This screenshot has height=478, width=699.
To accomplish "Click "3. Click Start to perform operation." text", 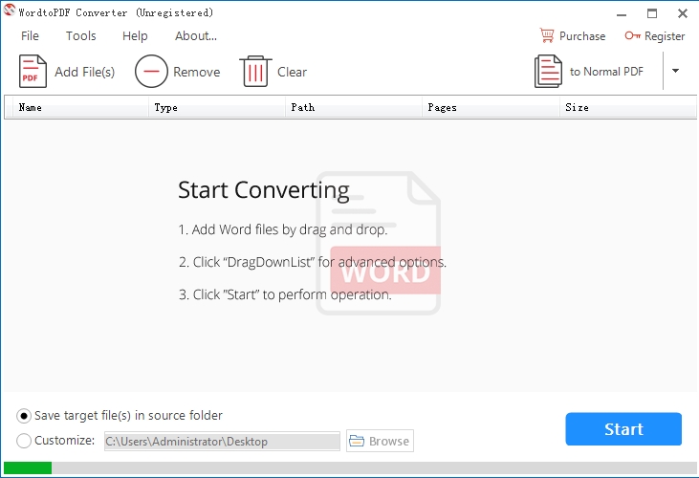I will pos(285,294).
